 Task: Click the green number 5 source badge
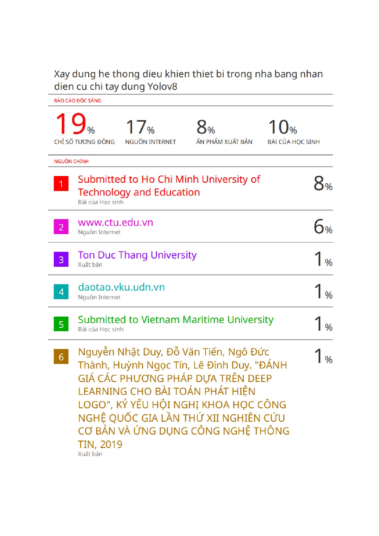click(61, 324)
